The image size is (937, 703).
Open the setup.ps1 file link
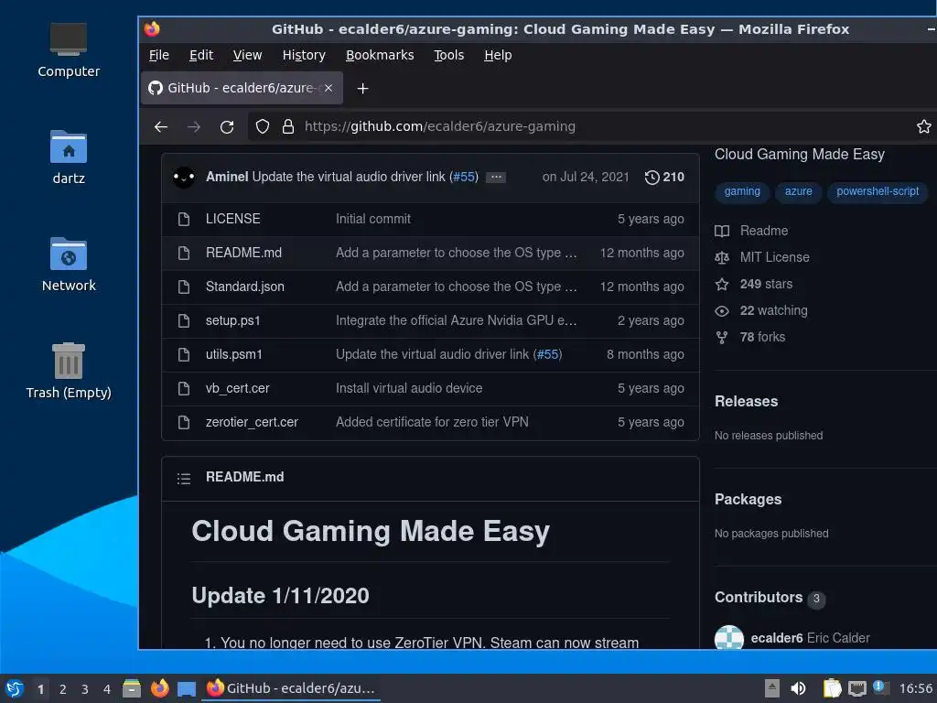tap(233, 321)
